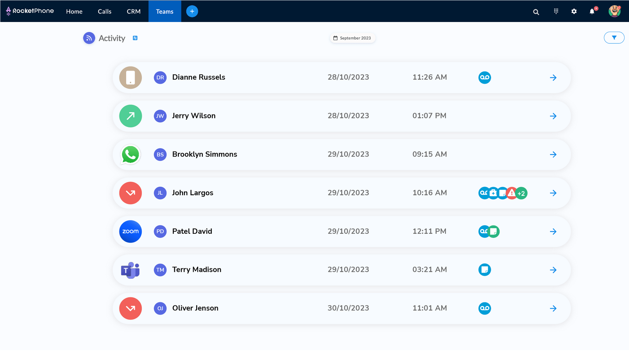Click the first-aid kit icon on John Largos row
This screenshot has height=354, width=629.
pyautogui.click(x=493, y=193)
